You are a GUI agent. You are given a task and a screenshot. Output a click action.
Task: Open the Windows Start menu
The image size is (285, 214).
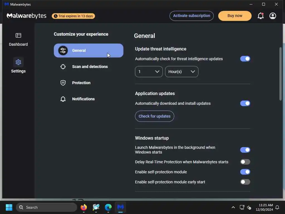(x=9, y=207)
